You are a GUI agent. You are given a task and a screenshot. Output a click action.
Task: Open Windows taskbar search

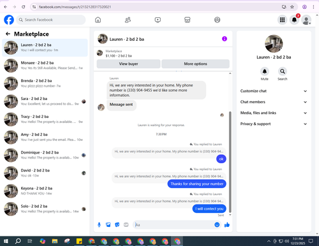click(x=18, y=241)
